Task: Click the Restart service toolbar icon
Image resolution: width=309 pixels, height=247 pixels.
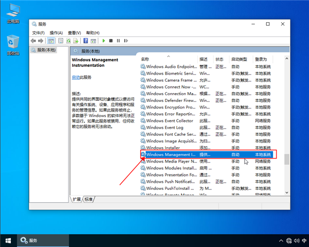Action: point(125,41)
